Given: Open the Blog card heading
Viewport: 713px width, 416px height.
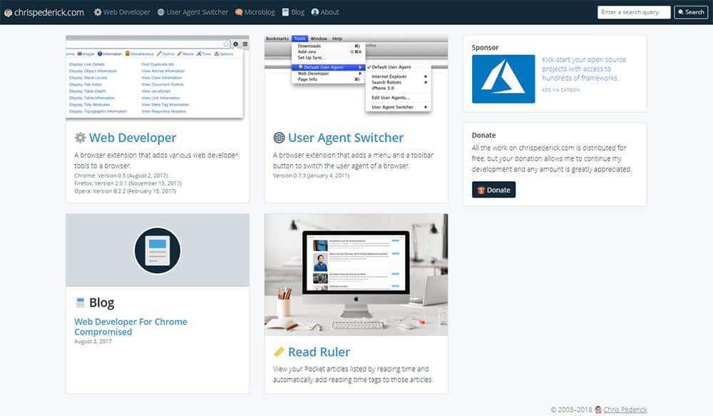Looking at the screenshot, I should (101, 303).
